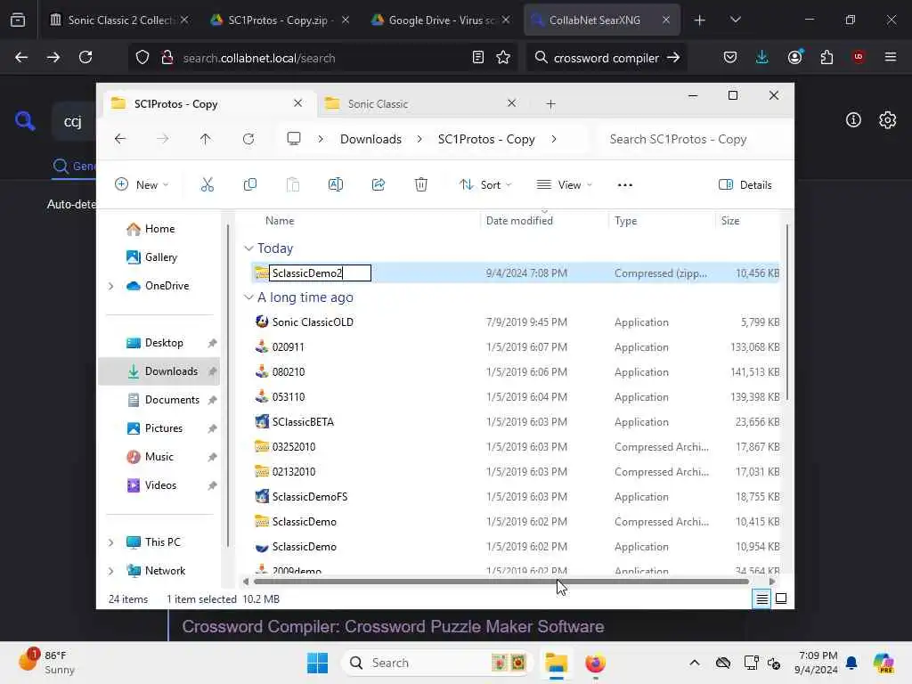The height and width of the screenshot is (684, 912).
Task: Open the Firefox account icon
Action: 794,57
